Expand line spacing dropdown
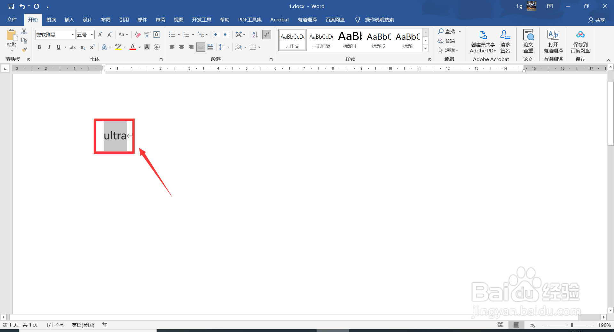The height and width of the screenshot is (332, 614). [x=228, y=47]
